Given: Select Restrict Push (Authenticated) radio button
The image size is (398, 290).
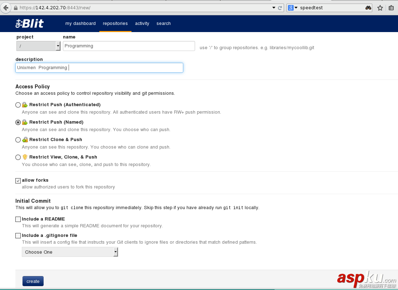Looking at the screenshot, I should pyautogui.click(x=18, y=105).
